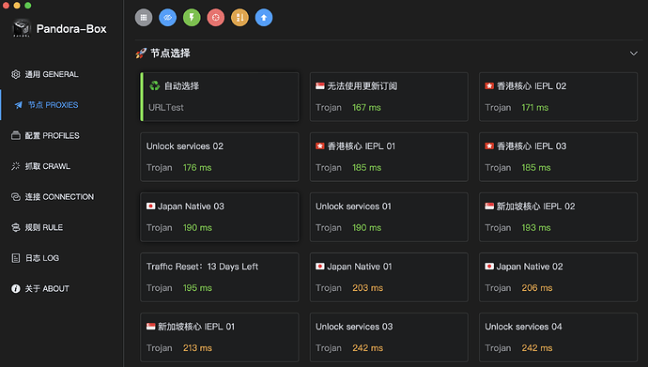Click the 213 ms latency value
Viewport: 648px width, 367px height.
tap(197, 348)
